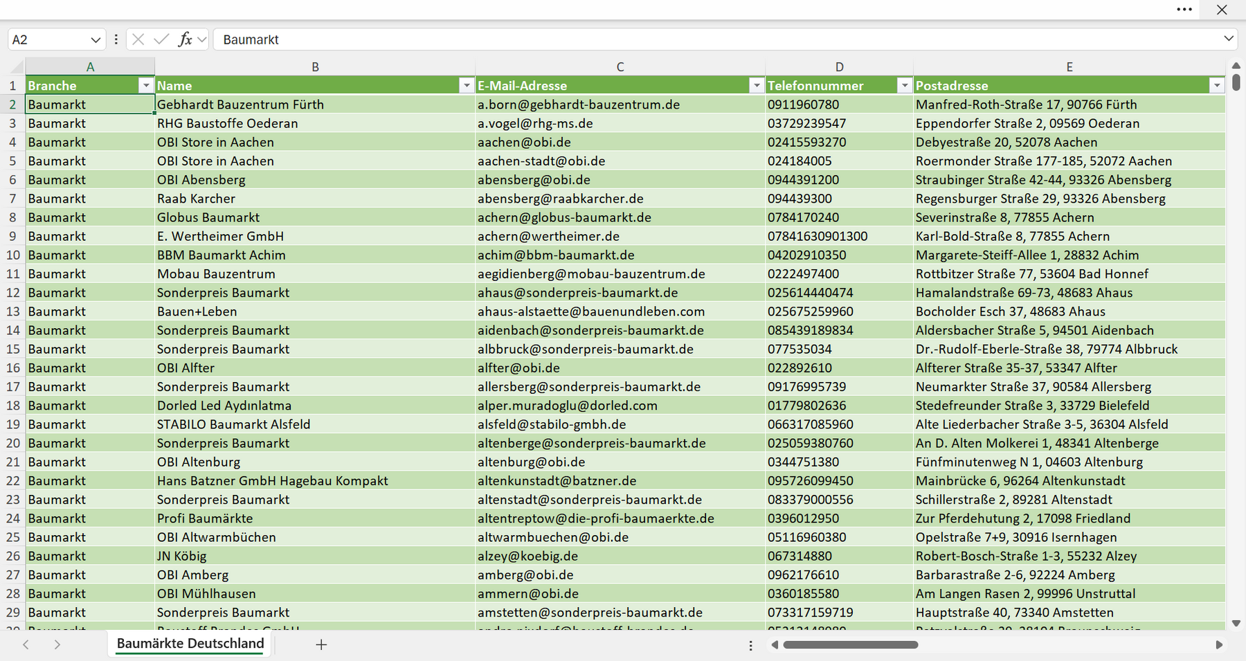This screenshot has width=1246, height=661.
Task: Select cell Bauen+Leben
Action: (315, 311)
